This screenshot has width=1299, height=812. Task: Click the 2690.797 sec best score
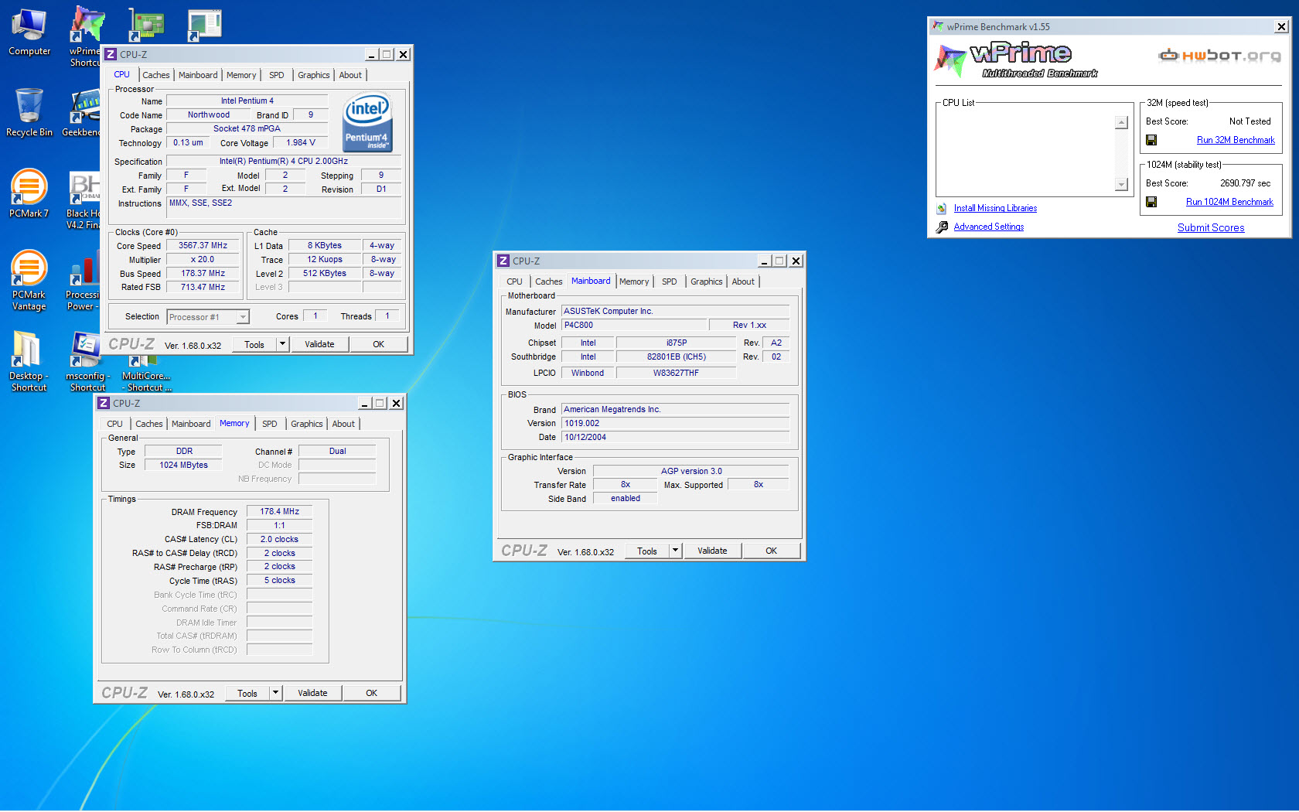[1245, 183]
